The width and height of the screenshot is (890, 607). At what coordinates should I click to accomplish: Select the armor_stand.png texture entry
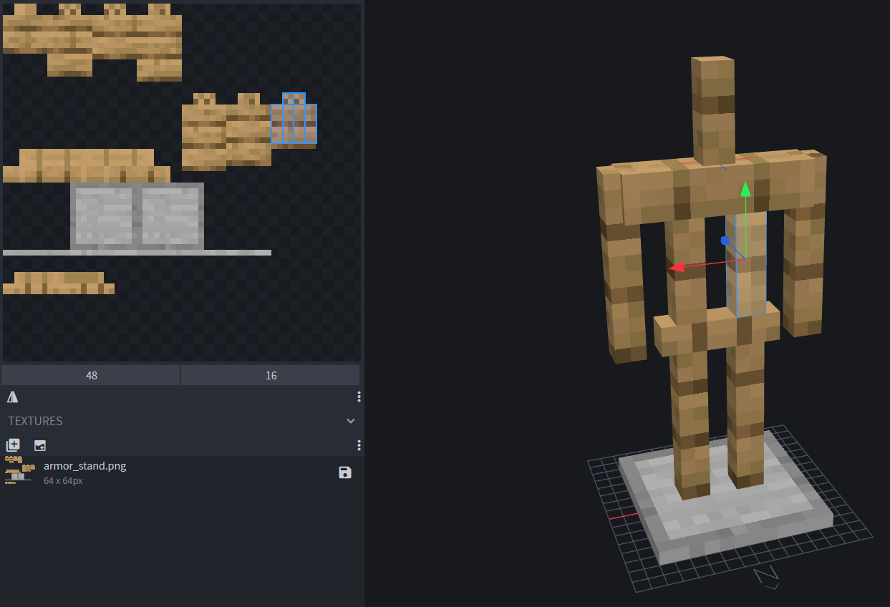pyautogui.click(x=182, y=472)
